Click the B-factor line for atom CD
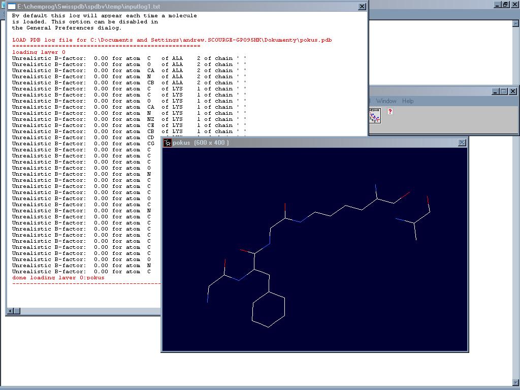The height and width of the screenshot is (390, 520). (x=86, y=138)
